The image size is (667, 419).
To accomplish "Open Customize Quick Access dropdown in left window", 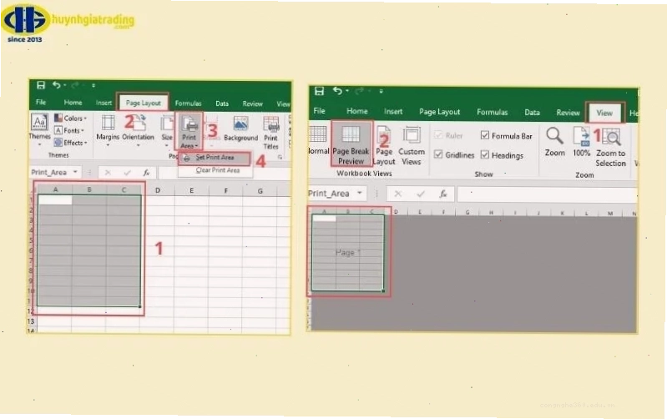I will point(93,85).
